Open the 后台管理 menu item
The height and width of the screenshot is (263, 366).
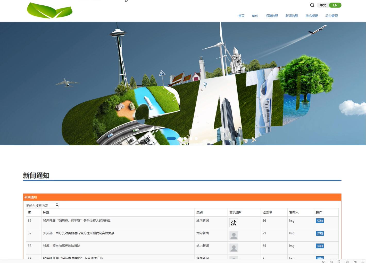[x=331, y=16]
